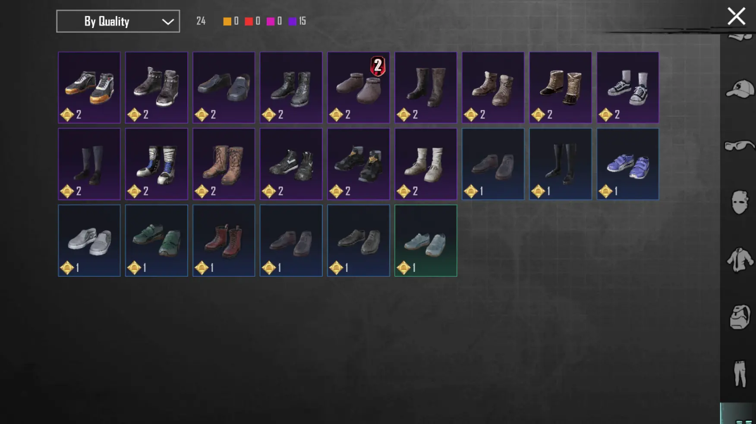The height and width of the screenshot is (424, 756).
Task: Filter by red quality swatch
Action: (x=249, y=21)
